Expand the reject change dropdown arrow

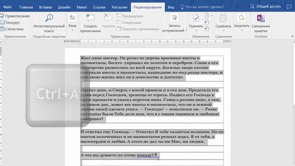click(x=212, y=16)
